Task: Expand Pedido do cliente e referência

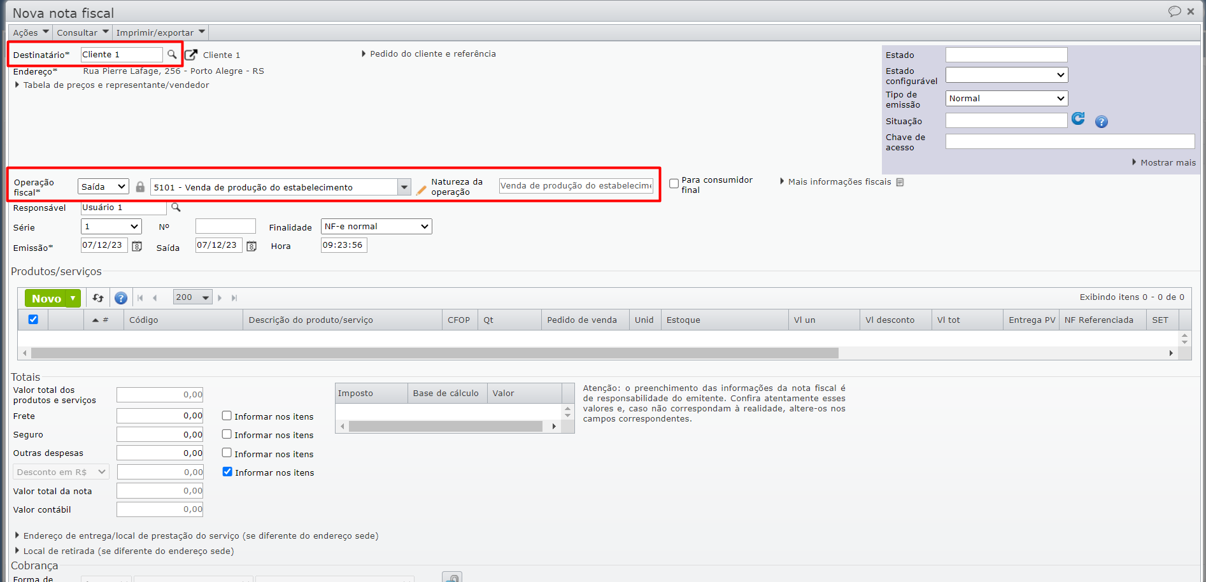Action: point(429,54)
